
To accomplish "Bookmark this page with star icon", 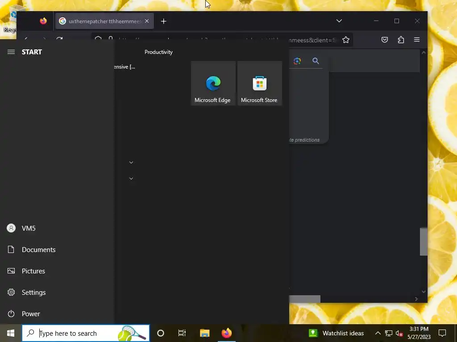I will [x=346, y=40].
